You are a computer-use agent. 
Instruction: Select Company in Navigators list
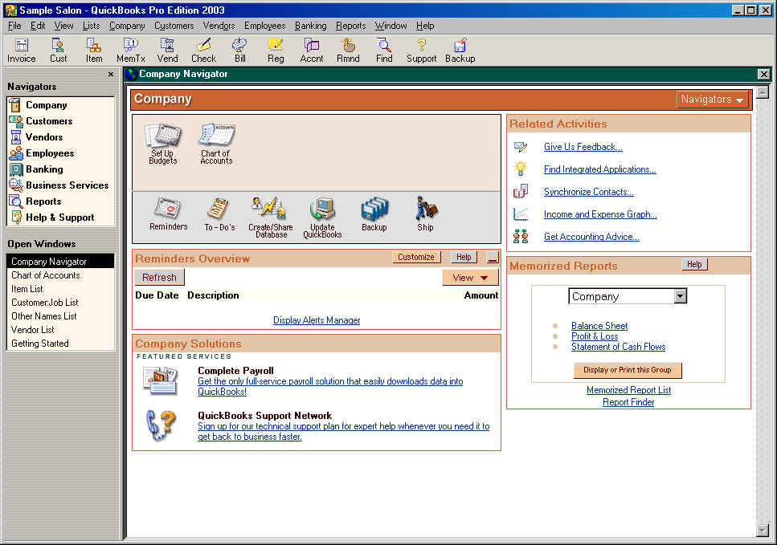coord(46,105)
